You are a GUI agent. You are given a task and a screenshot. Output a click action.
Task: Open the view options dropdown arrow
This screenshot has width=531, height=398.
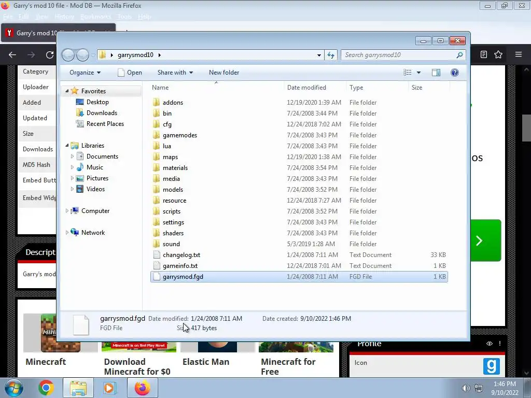pyautogui.click(x=418, y=73)
